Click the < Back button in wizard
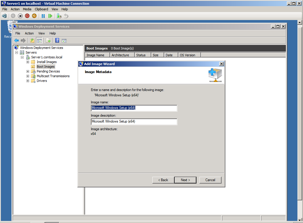Image resolution: width=303 pixels, height=223 pixels. tap(163, 180)
